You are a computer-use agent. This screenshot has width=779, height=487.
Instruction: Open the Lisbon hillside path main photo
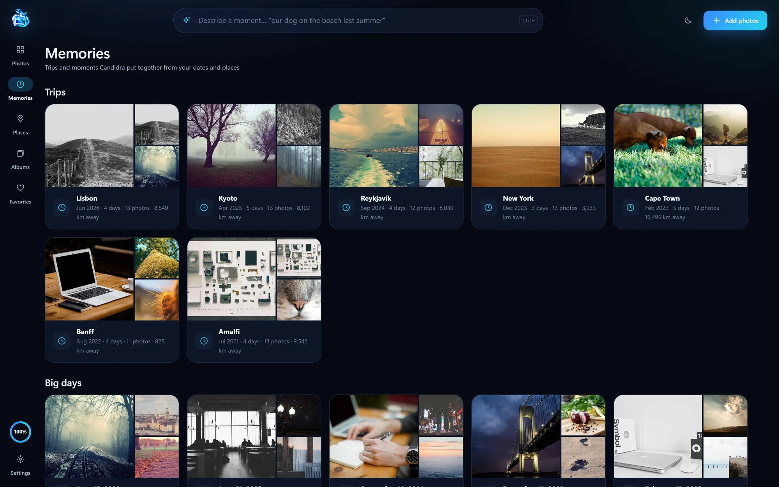pos(89,146)
